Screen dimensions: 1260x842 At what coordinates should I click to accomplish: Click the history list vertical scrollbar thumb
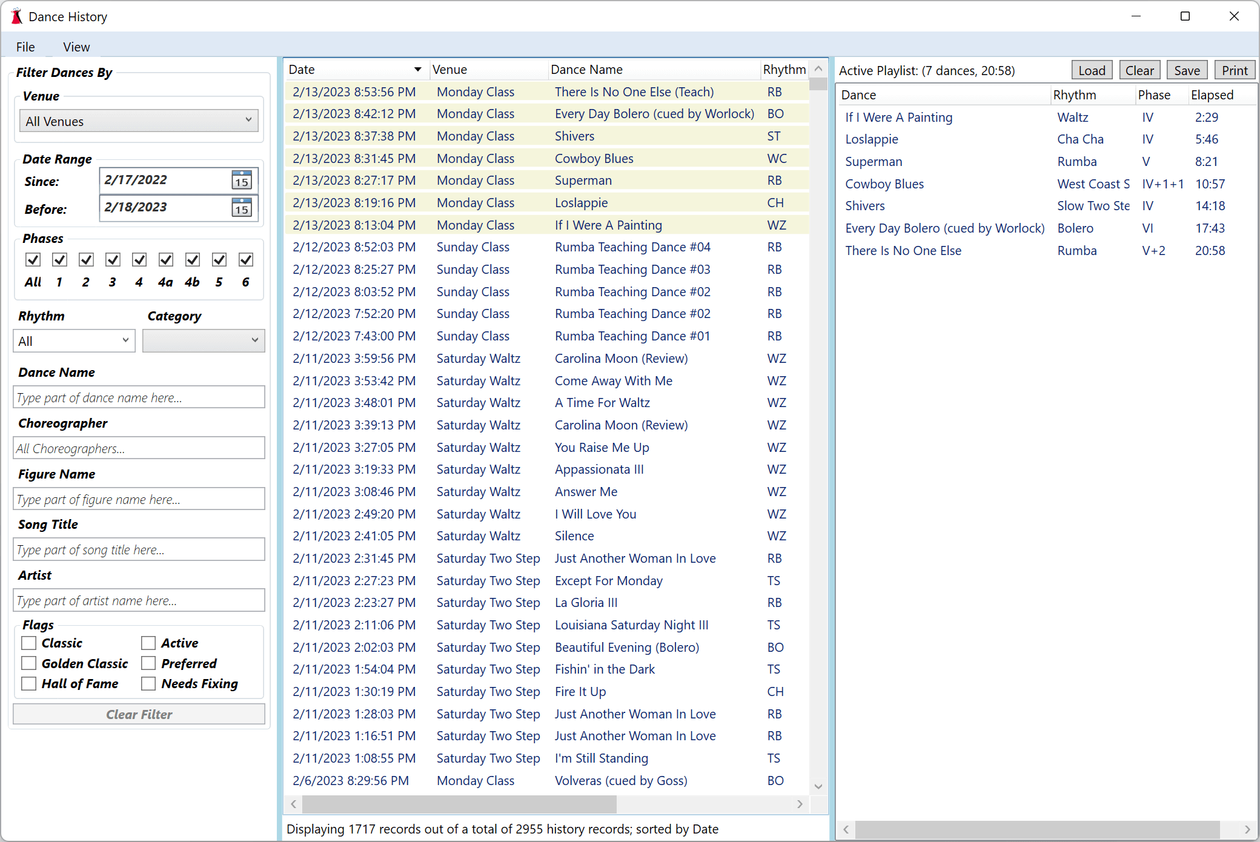coord(818,84)
